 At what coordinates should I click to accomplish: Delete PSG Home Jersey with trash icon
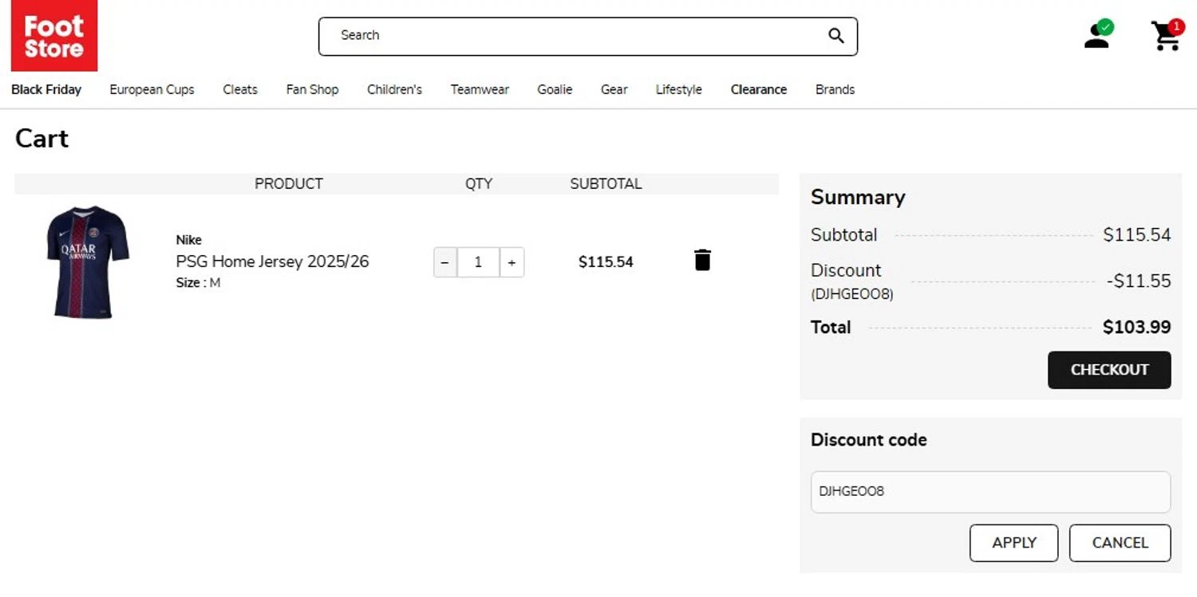pyautogui.click(x=702, y=260)
